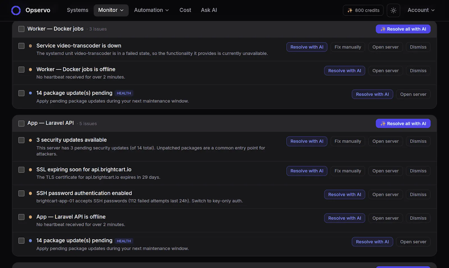Image resolution: width=449 pixels, height=268 pixels.
Task: Resolve SSL expiring soon with AI
Action: click(307, 171)
